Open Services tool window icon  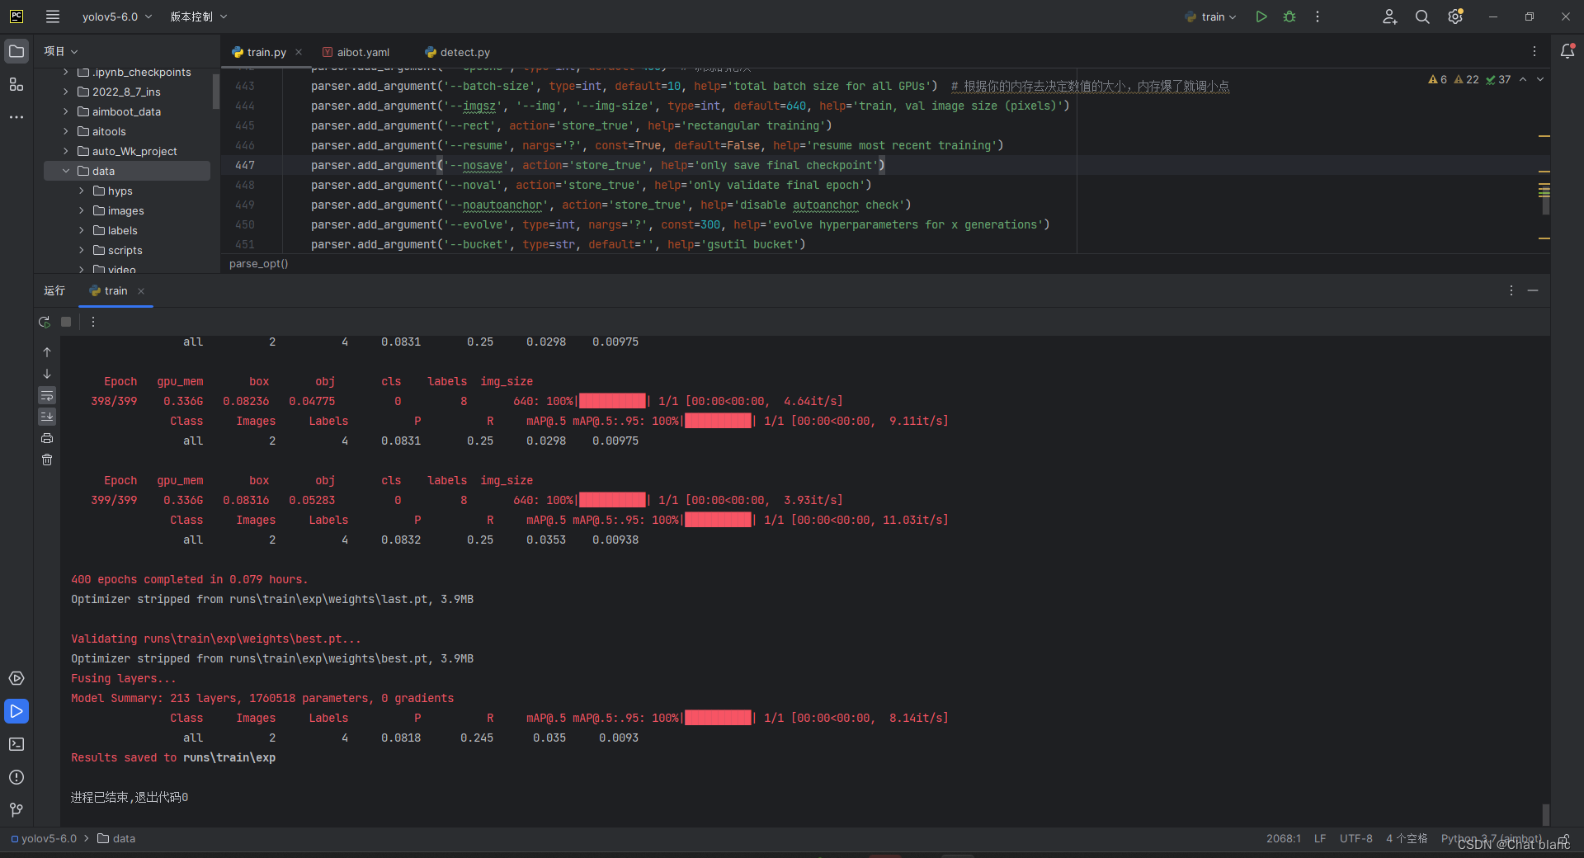click(16, 678)
